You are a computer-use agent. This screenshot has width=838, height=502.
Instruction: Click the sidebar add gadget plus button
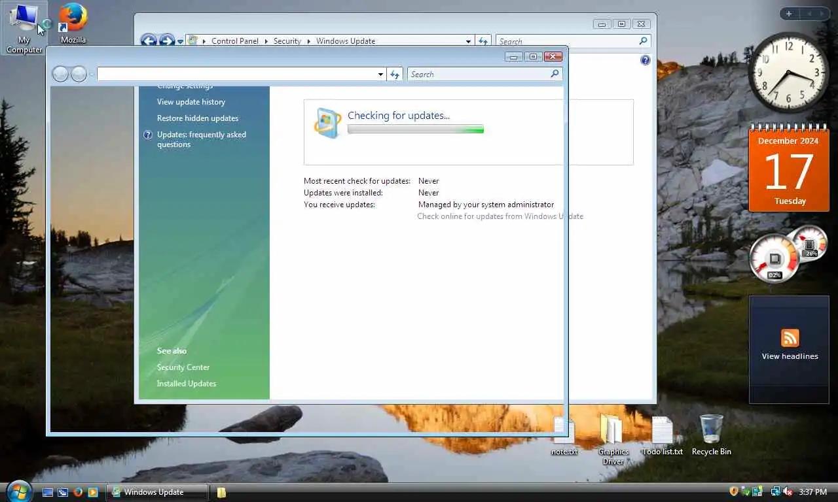(x=789, y=14)
